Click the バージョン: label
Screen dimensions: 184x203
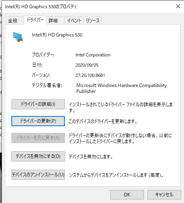(41, 75)
